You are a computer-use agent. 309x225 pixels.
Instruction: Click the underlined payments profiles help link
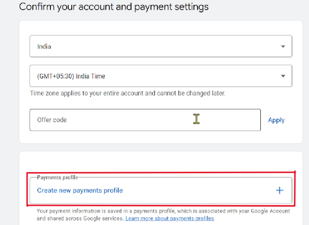pyautogui.click(x=169, y=218)
